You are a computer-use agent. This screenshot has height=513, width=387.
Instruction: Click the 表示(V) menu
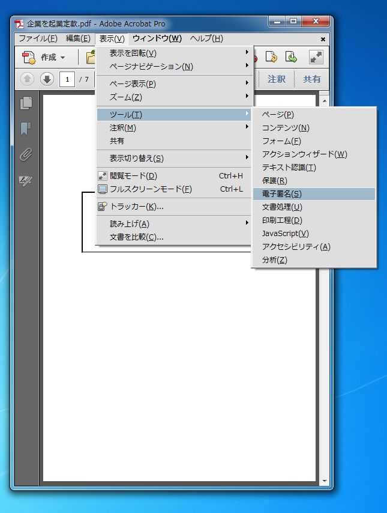(x=112, y=38)
